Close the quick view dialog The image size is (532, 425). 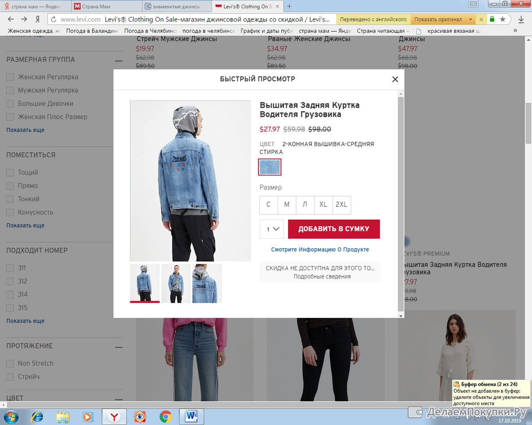click(x=395, y=79)
